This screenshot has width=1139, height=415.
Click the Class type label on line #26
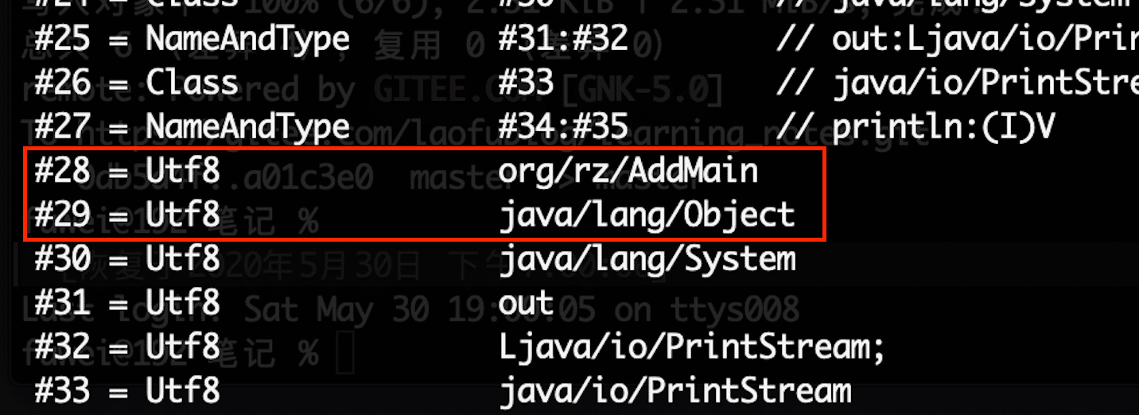pyautogui.click(x=192, y=83)
